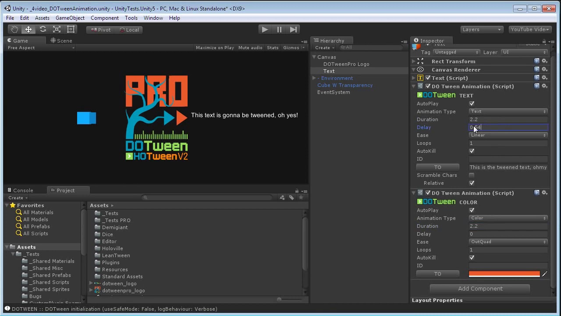Save search in Project favorites star

pos(301,197)
